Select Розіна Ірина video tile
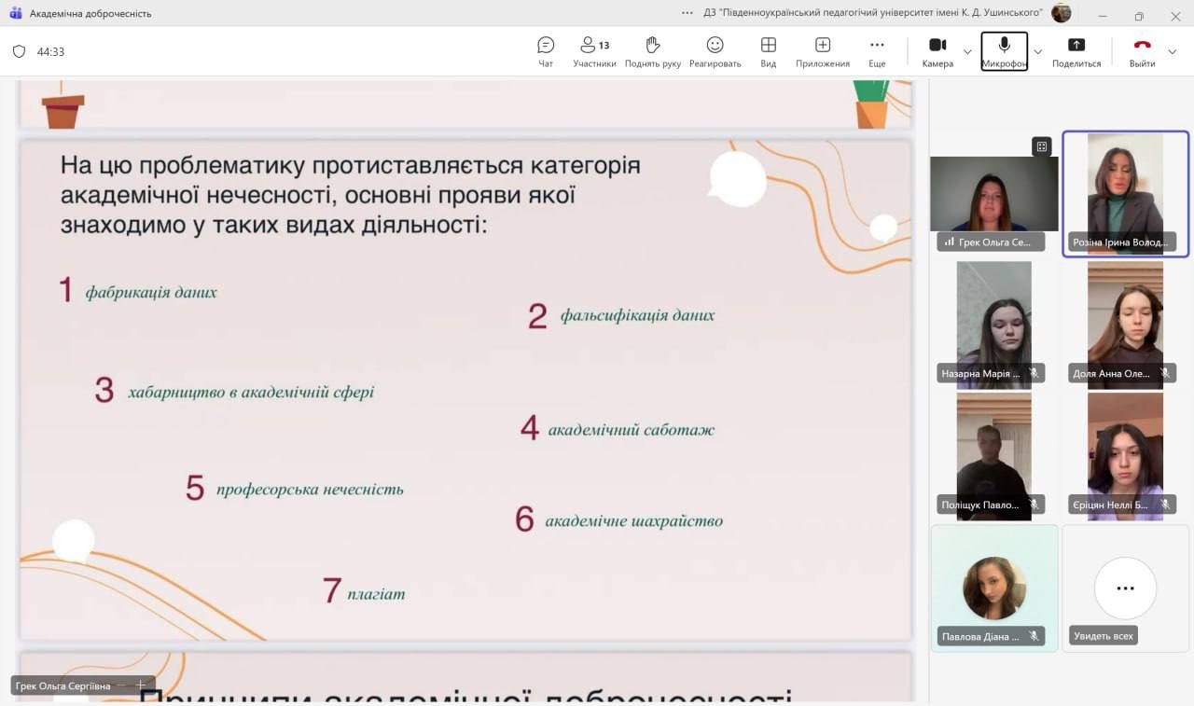 pos(1125,193)
